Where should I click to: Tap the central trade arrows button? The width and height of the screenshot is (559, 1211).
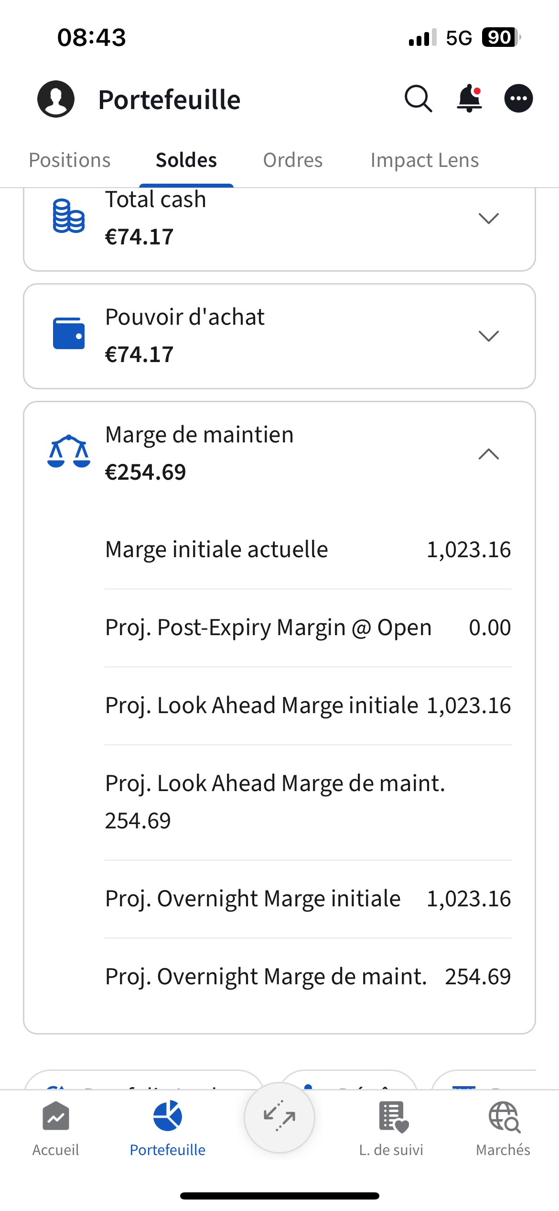[x=279, y=1118]
